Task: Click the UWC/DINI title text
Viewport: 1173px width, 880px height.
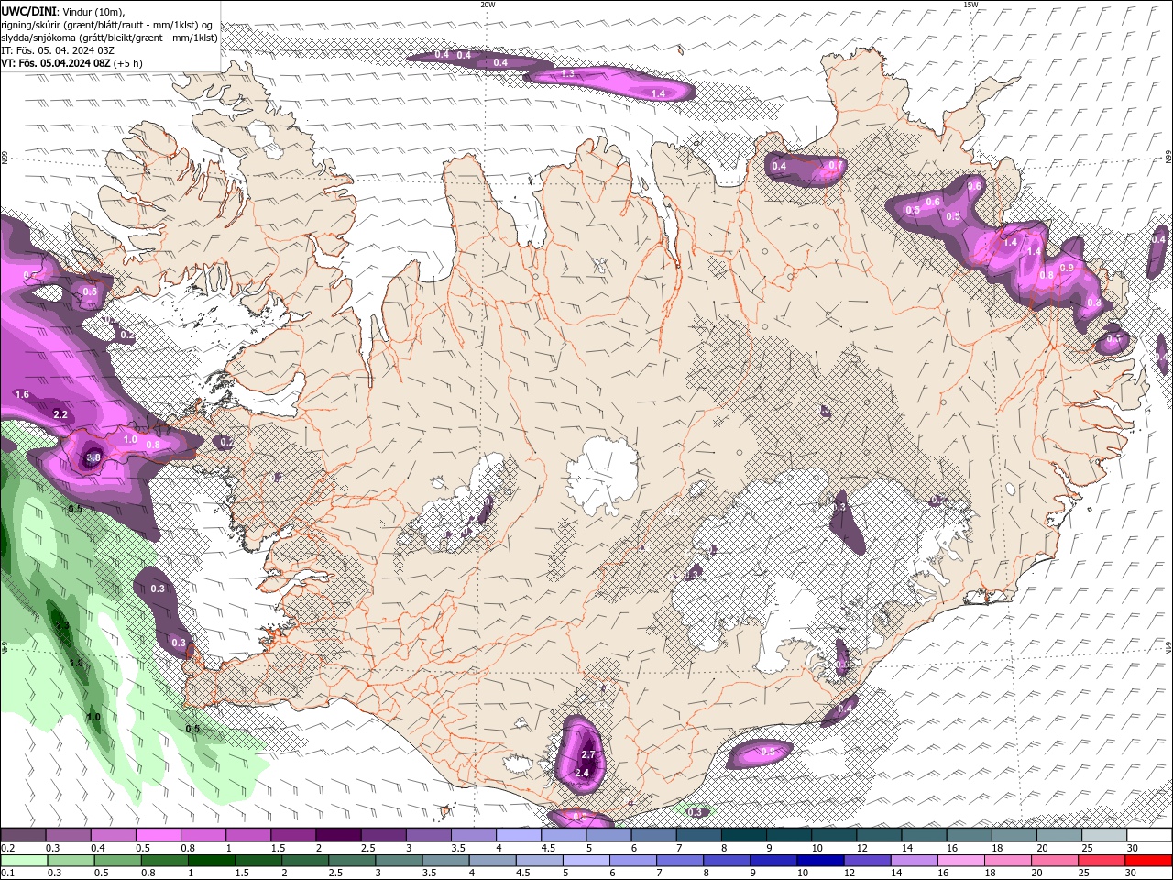Action: (28, 10)
